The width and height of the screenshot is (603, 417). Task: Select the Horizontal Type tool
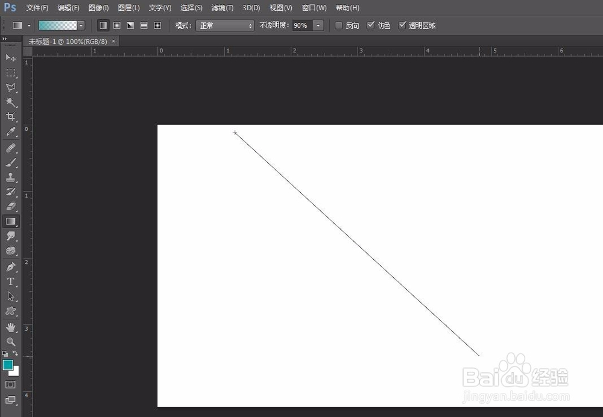click(11, 281)
